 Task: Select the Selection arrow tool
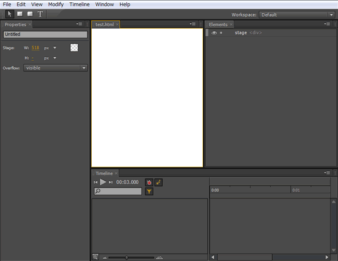10,14
